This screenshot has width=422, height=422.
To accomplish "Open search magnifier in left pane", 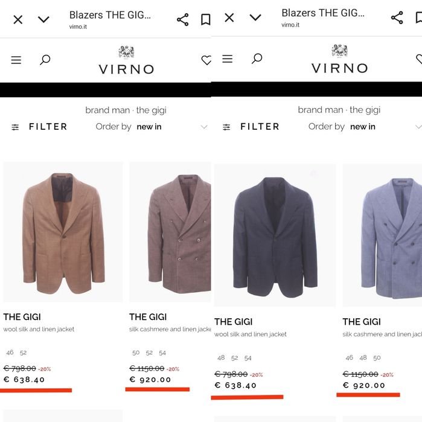I will point(45,59).
